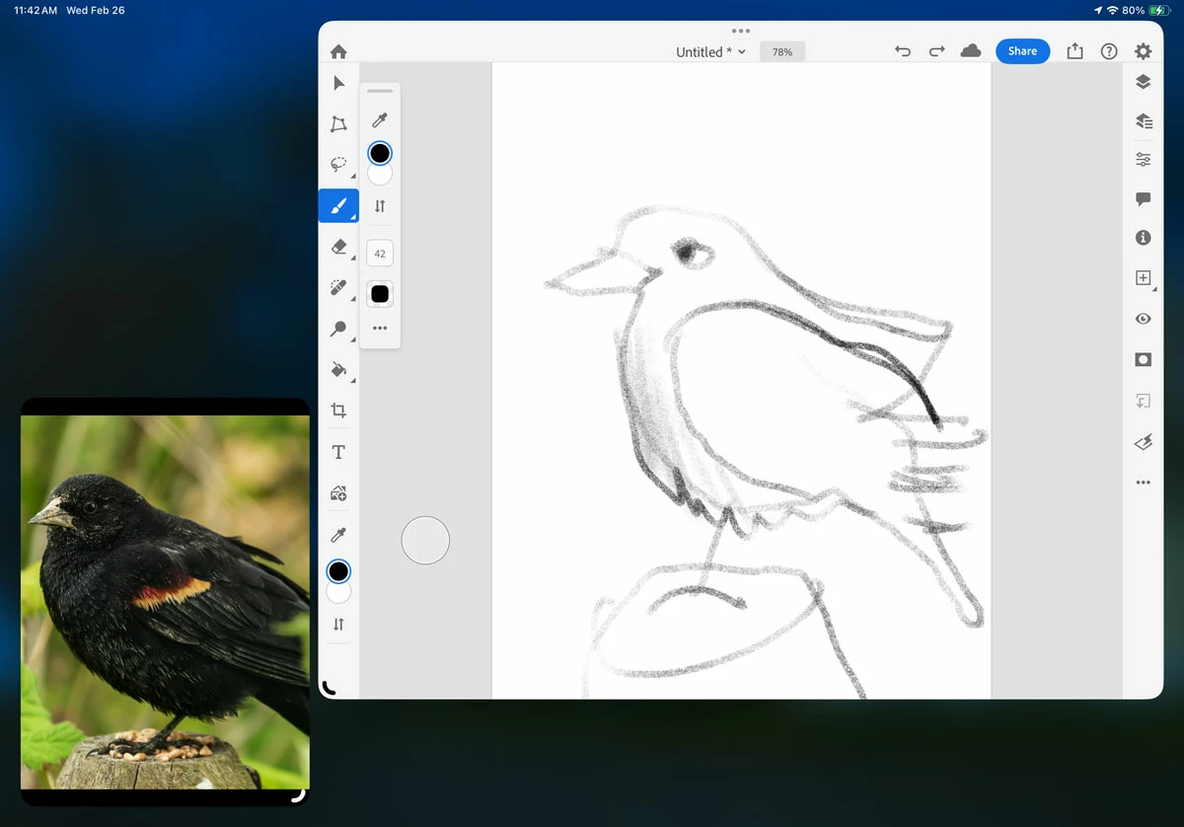
Task: Pick white background color in brush panel
Action: pos(380,176)
